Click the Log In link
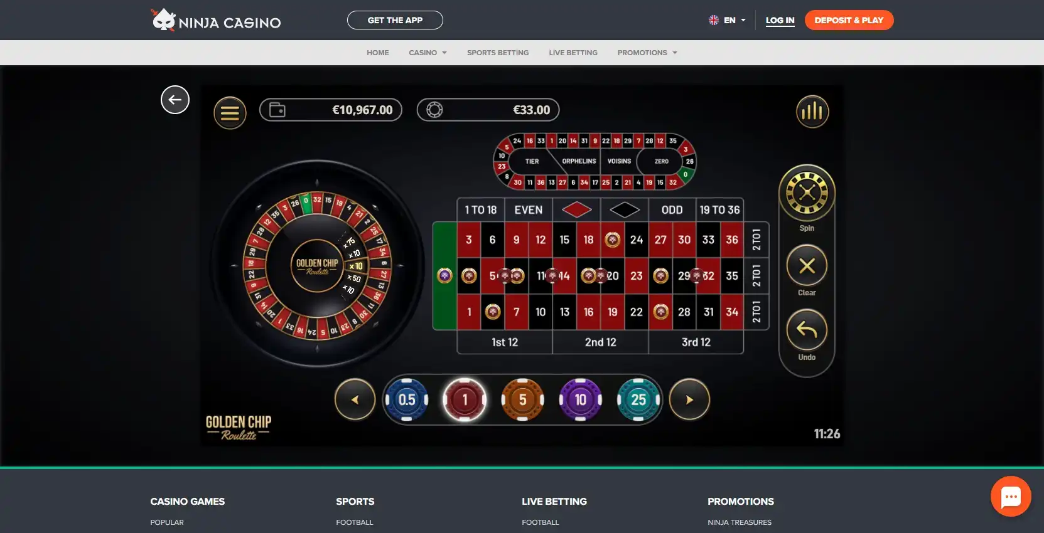 click(780, 20)
